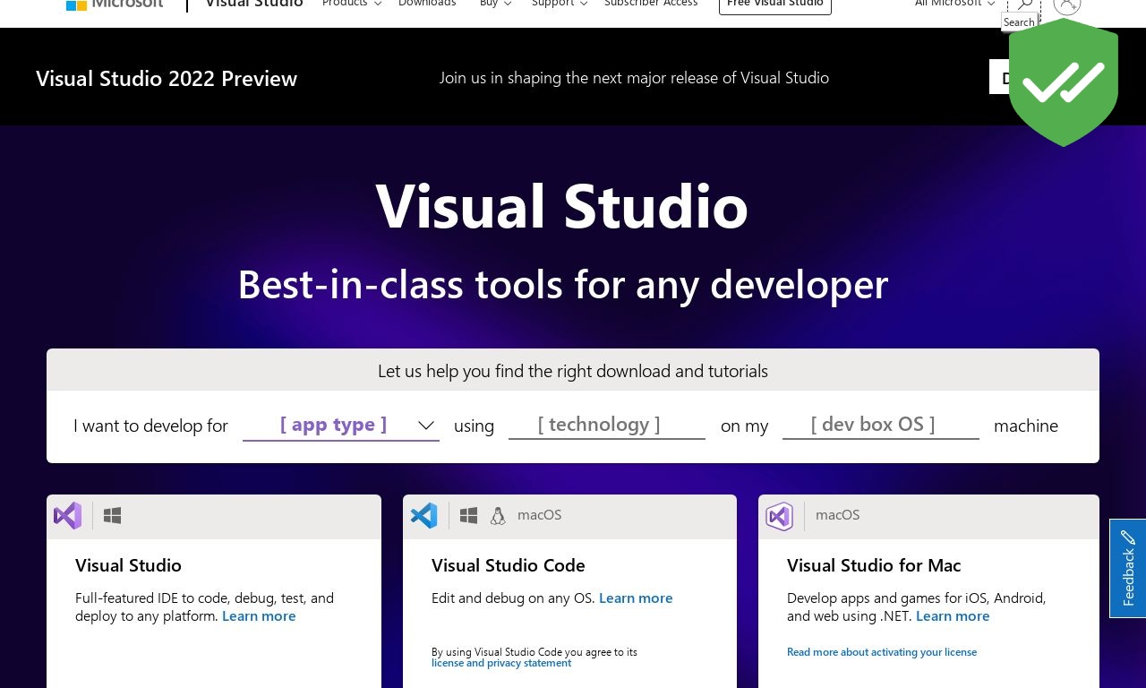Open the Feedback side button

(x=1128, y=568)
